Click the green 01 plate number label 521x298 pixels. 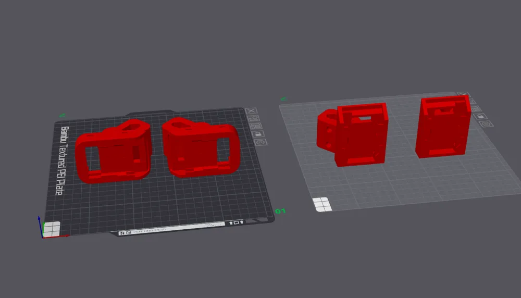281,212
